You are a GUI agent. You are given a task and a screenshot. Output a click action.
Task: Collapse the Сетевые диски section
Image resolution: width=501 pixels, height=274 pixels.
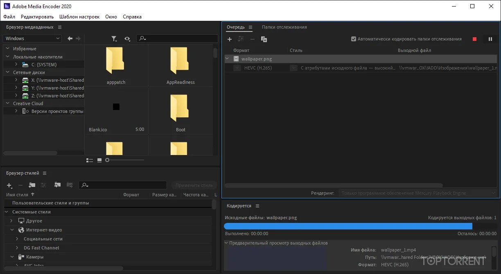pyautogui.click(x=7, y=72)
